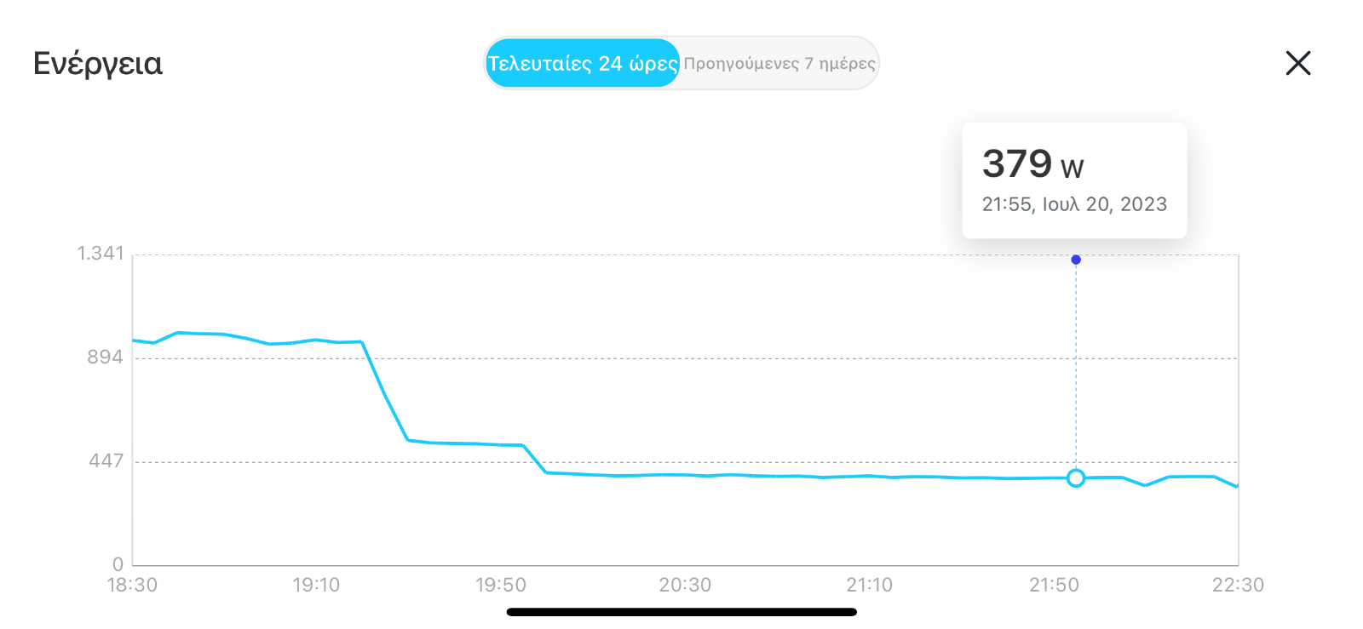Select the Τελευταίες 24 ώρες tab
1363x629 pixels.
click(x=583, y=63)
